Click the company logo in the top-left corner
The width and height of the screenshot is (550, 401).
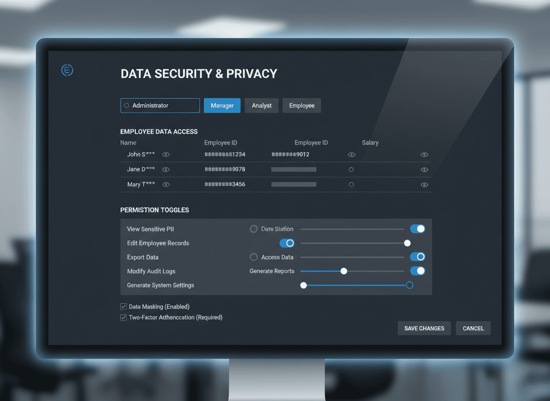pyautogui.click(x=67, y=70)
